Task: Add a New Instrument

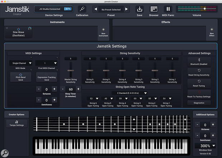Action: click(103, 33)
